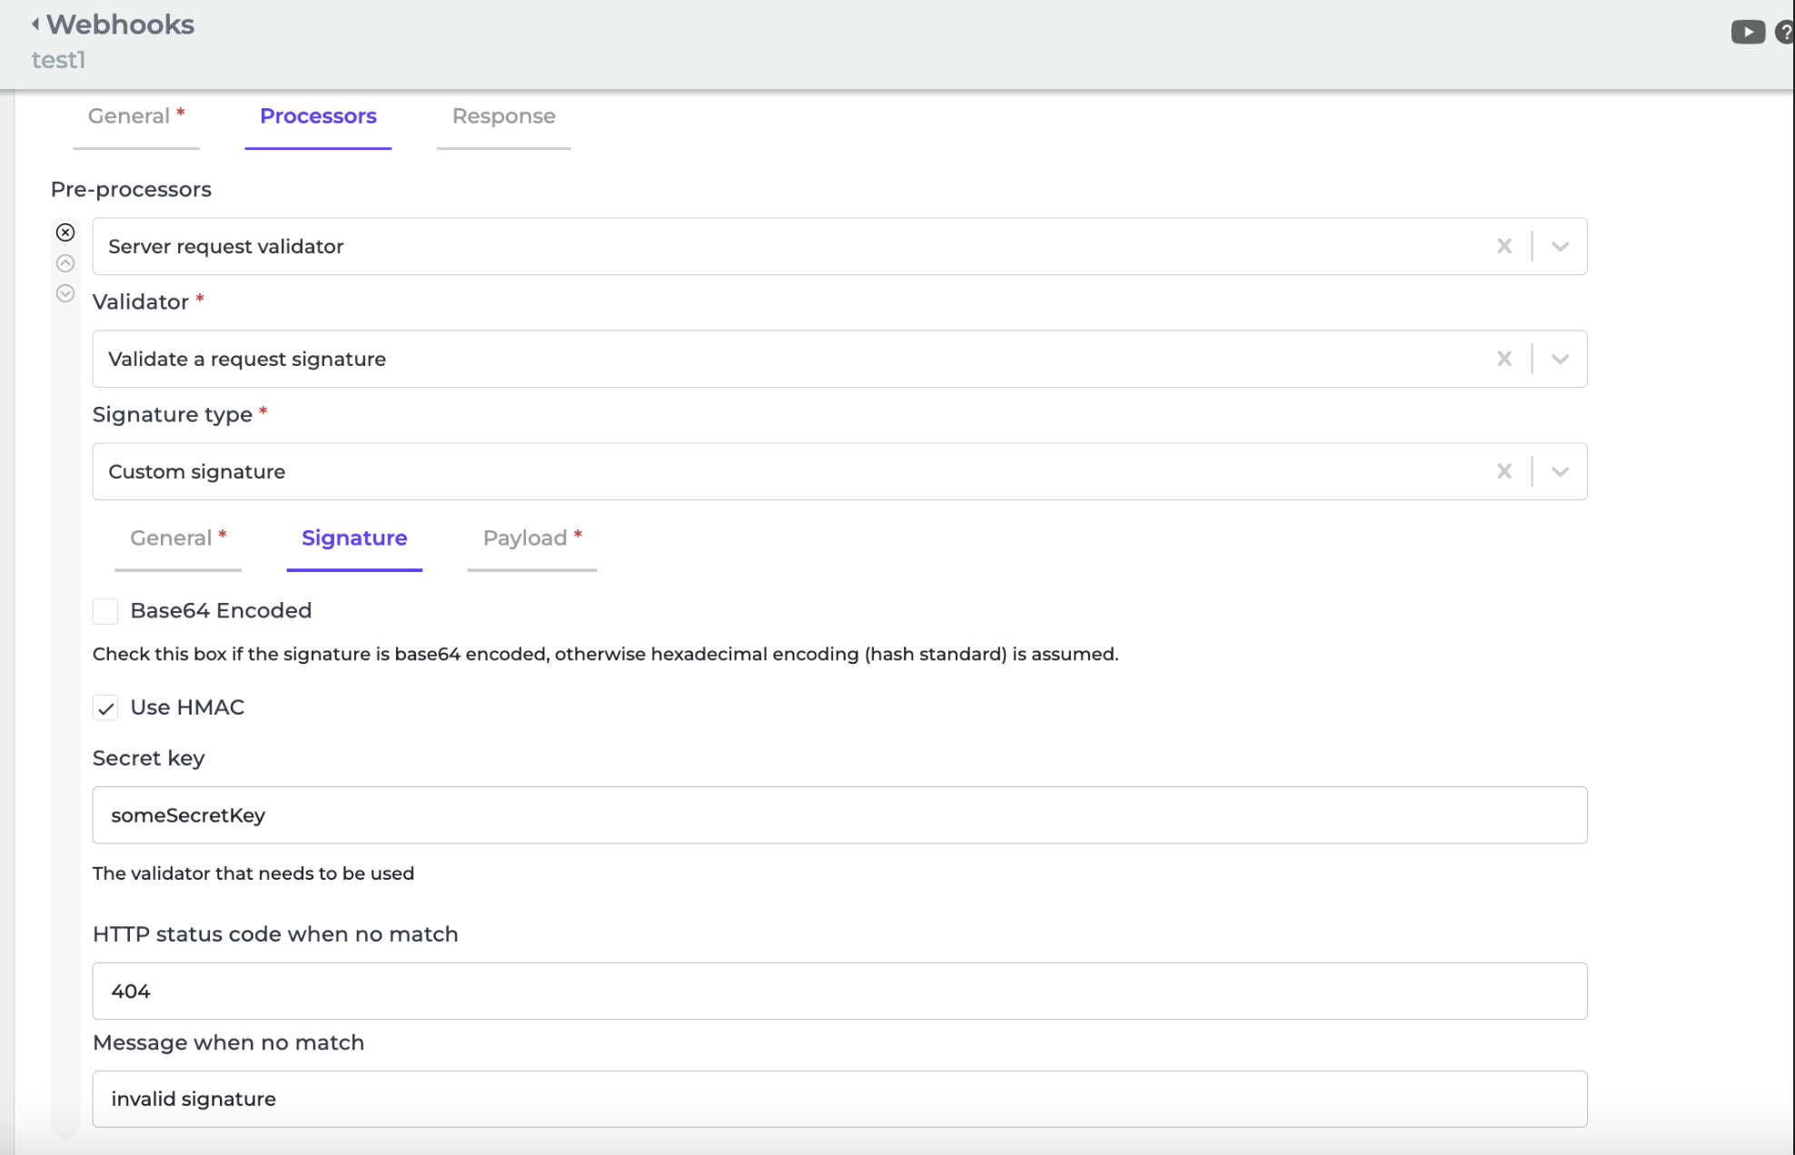This screenshot has height=1155, width=1795.
Task: Click the HTTP status code field
Action: point(839,992)
